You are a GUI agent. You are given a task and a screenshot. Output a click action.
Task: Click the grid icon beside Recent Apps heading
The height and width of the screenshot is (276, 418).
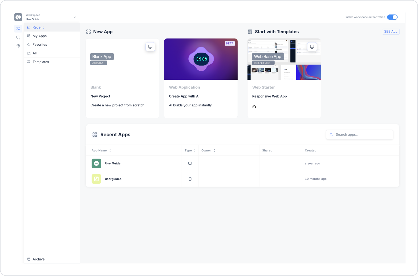[95, 135]
